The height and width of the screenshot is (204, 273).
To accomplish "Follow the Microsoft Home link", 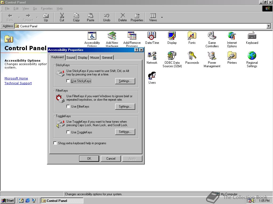I will tap(16, 78).
